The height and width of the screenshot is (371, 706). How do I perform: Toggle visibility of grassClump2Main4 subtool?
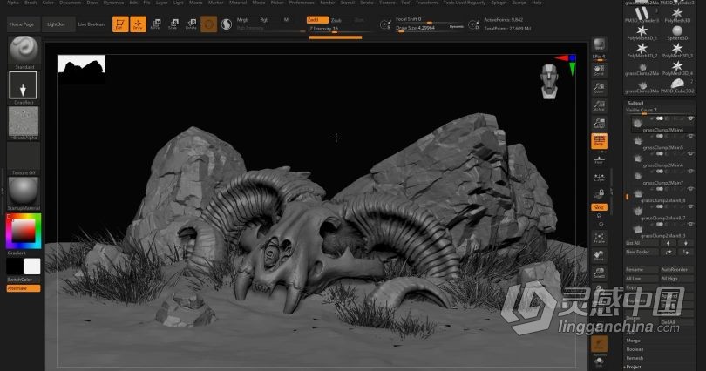tap(690, 118)
